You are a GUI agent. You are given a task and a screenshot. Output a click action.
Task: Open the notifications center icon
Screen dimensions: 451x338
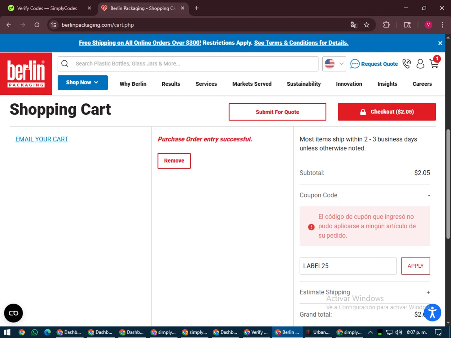(x=438, y=332)
